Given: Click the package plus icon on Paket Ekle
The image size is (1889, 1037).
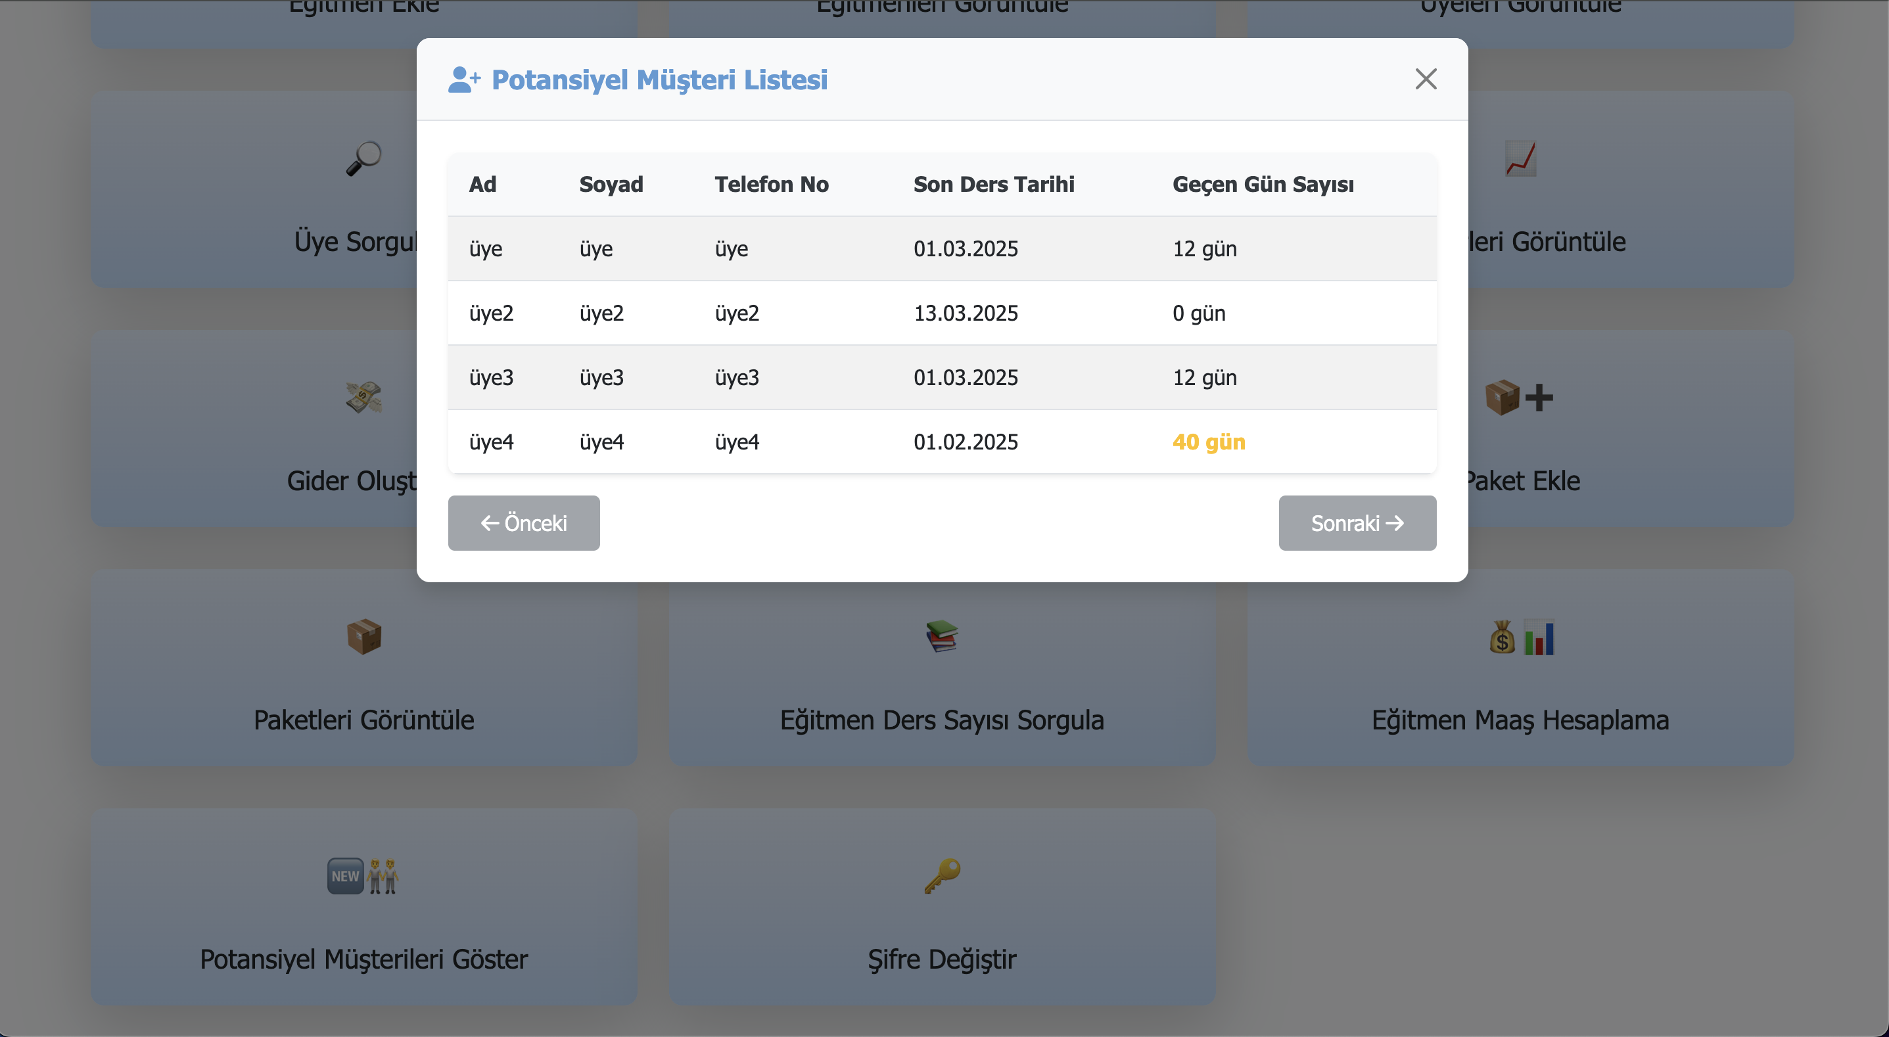Looking at the screenshot, I should [x=1518, y=398].
